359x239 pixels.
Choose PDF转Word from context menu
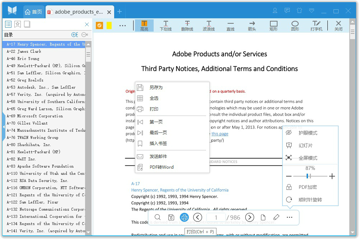[x=172, y=167]
